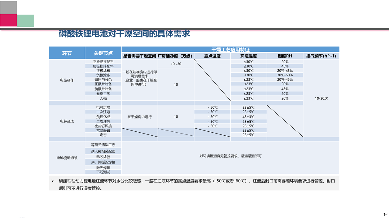Click the 湿度RH column header
Image resolution: width=389 pixels, height=219 pixels.
point(285,56)
